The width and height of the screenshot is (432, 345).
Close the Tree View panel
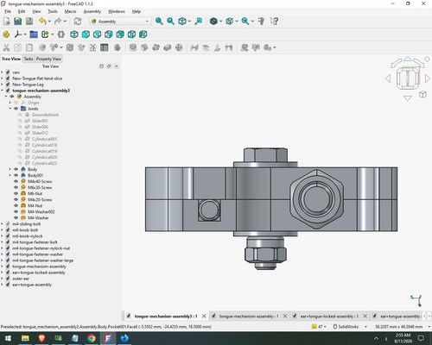pyautogui.click(x=117, y=66)
